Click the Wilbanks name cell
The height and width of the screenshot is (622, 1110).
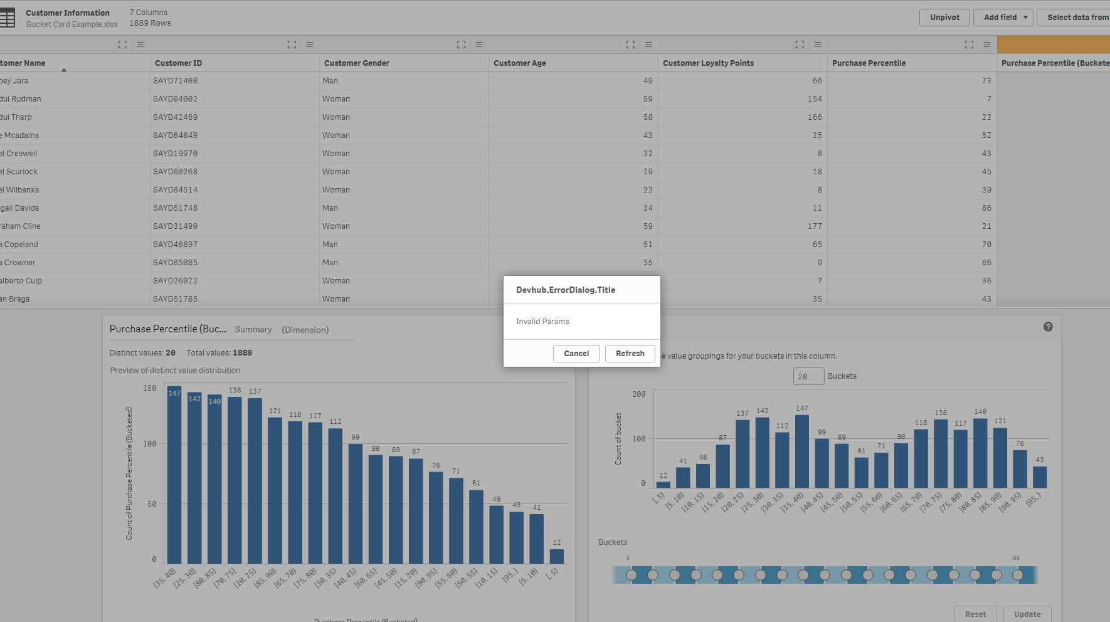[75, 190]
